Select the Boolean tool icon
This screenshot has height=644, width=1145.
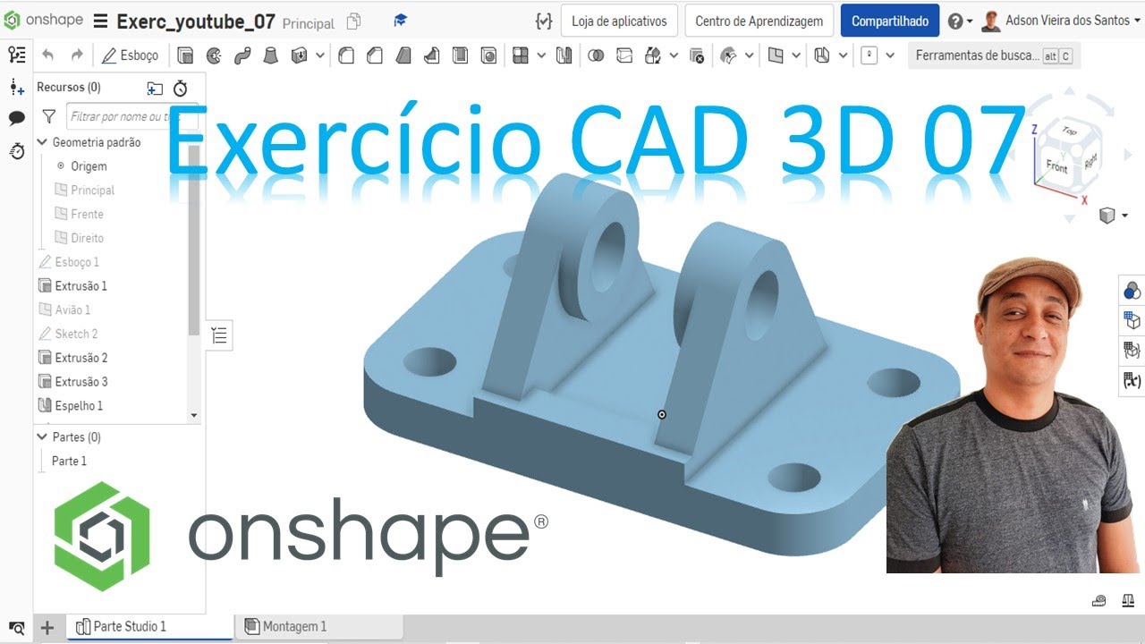[596, 55]
